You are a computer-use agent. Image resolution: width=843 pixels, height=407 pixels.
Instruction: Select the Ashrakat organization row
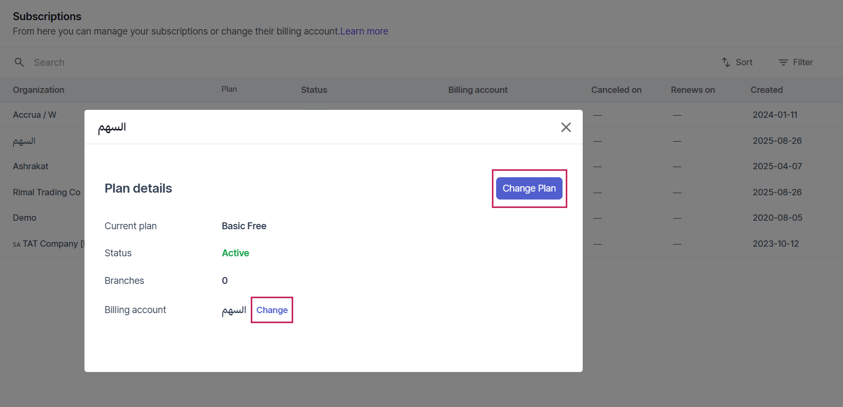(x=31, y=166)
